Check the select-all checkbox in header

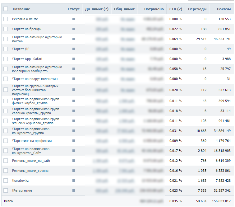point(6,9)
